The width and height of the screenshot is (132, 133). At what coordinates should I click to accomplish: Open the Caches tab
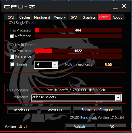click(25, 17)
